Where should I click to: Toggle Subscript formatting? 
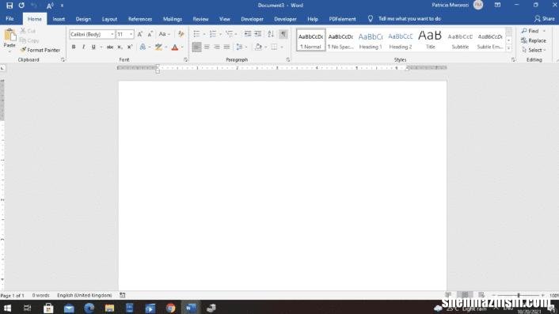[120, 47]
